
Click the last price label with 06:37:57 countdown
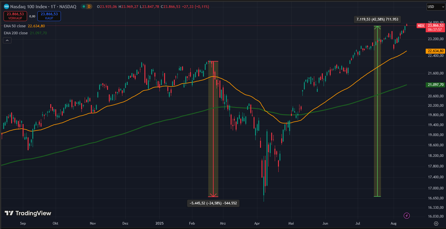click(435, 28)
